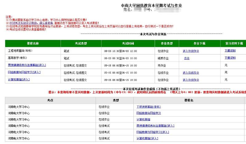Click the 本次在线考试和作业成绩 section heading
246x144 pixels.
coord(152,89)
